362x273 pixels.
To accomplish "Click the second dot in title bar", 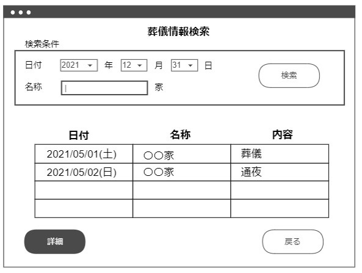I will click(21, 12).
